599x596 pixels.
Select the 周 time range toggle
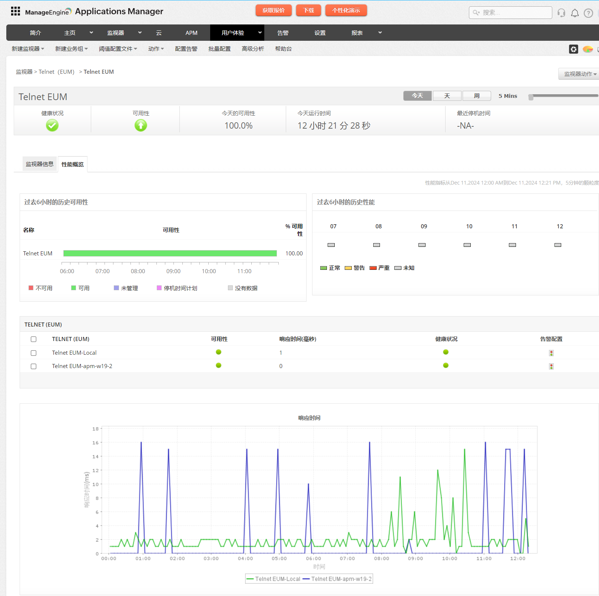tap(477, 96)
